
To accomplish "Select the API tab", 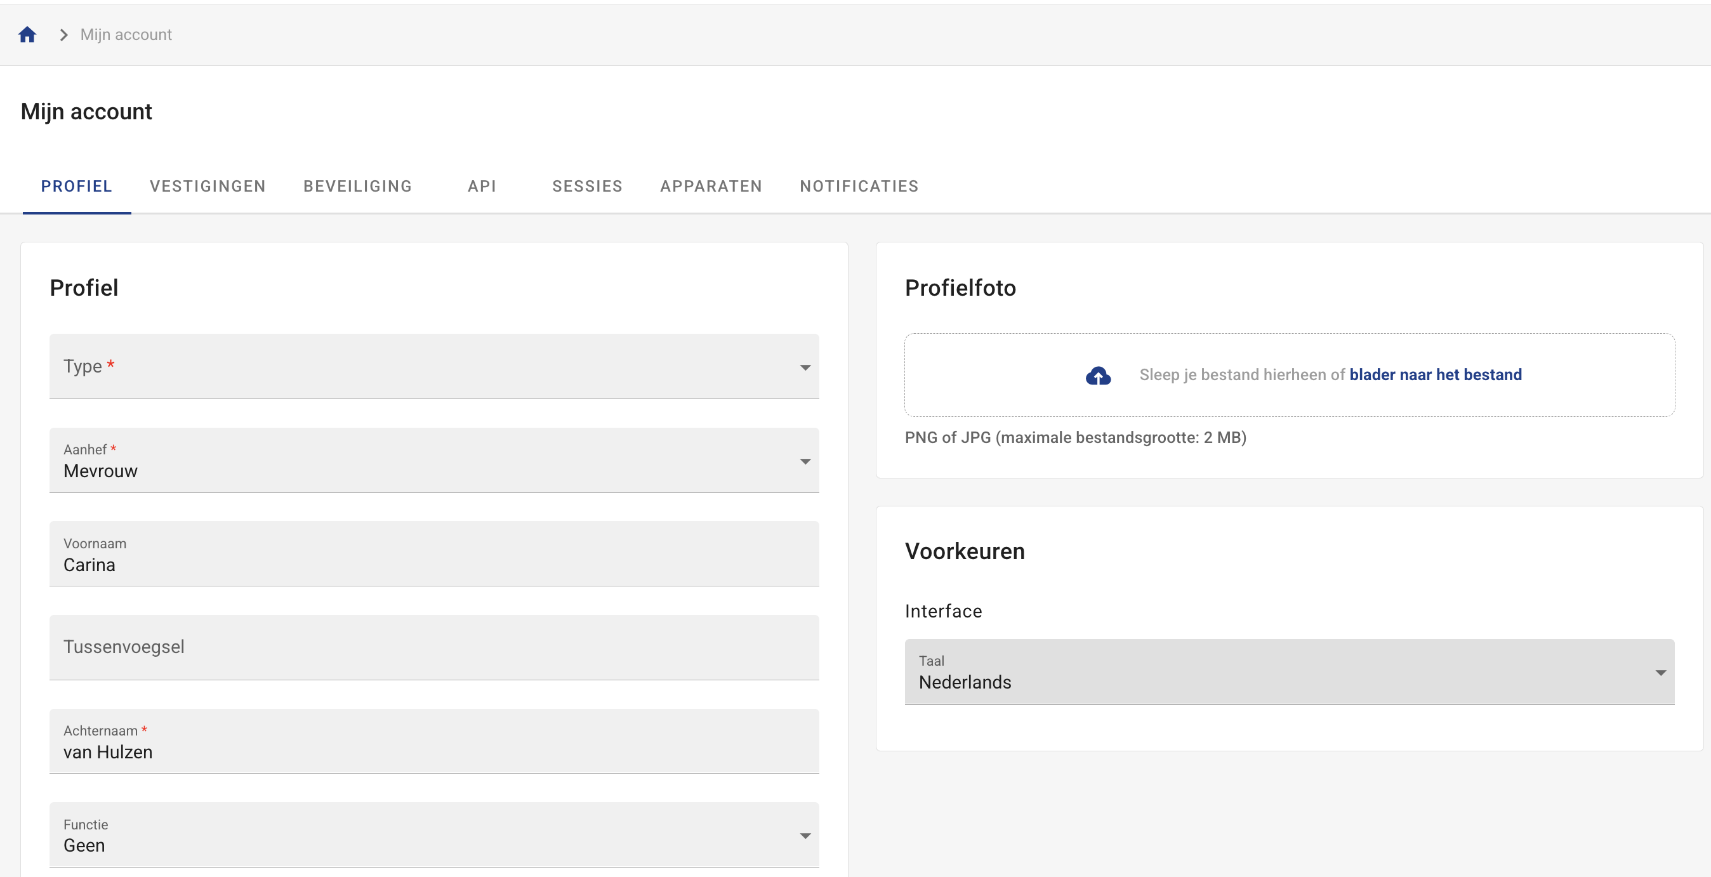I will pyautogui.click(x=482, y=186).
